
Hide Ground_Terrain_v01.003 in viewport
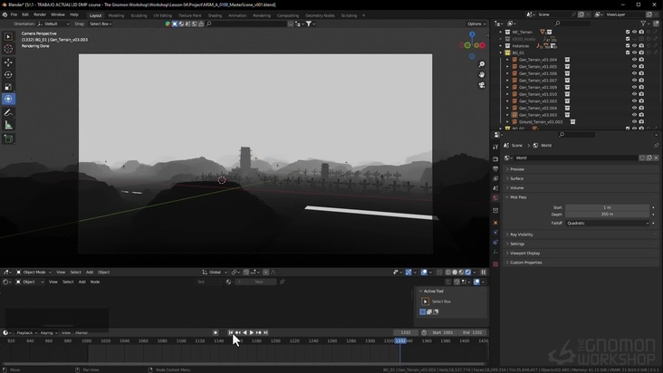(x=634, y=121)
